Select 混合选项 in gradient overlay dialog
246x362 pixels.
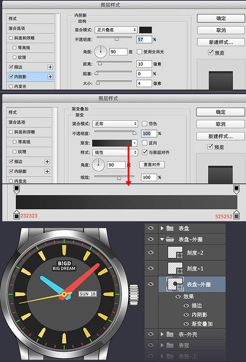(29, 122)
